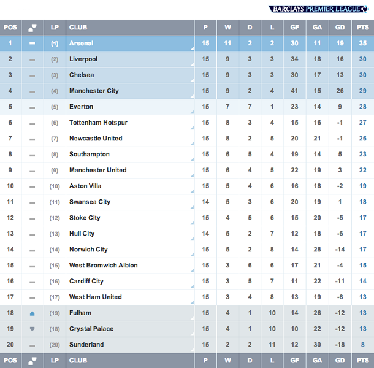Screen dimensions: 374x368
Task: Sort table by GD column header
Action: tap(340, 28)
